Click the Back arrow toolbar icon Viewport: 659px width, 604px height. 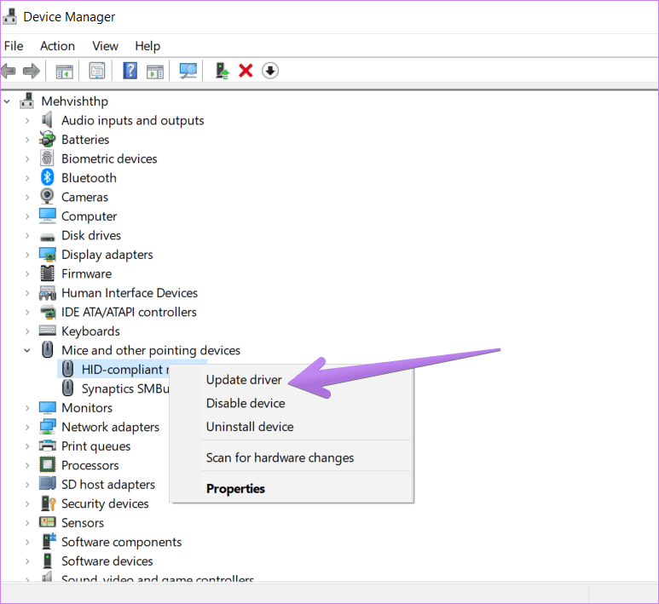(x=9, y=71)
